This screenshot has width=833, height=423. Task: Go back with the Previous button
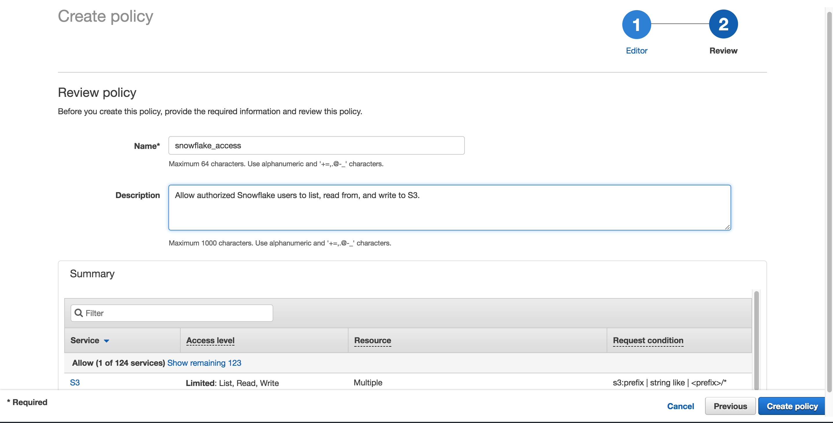[730, 406]
